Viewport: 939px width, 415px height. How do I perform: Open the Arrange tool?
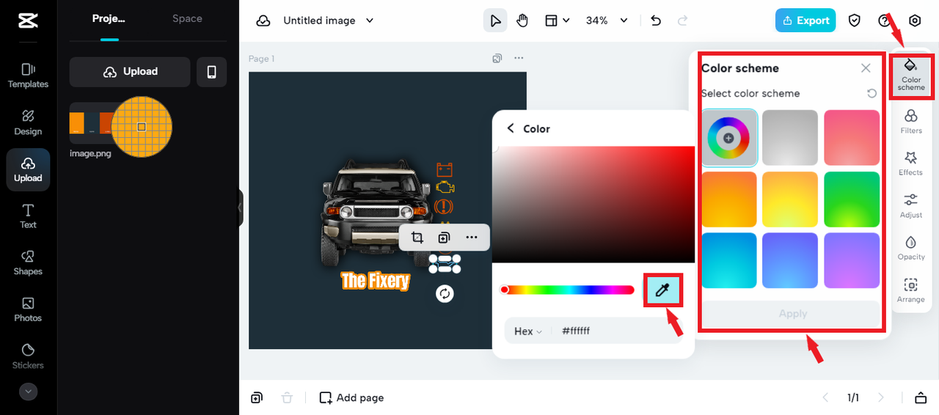point(911,290)
